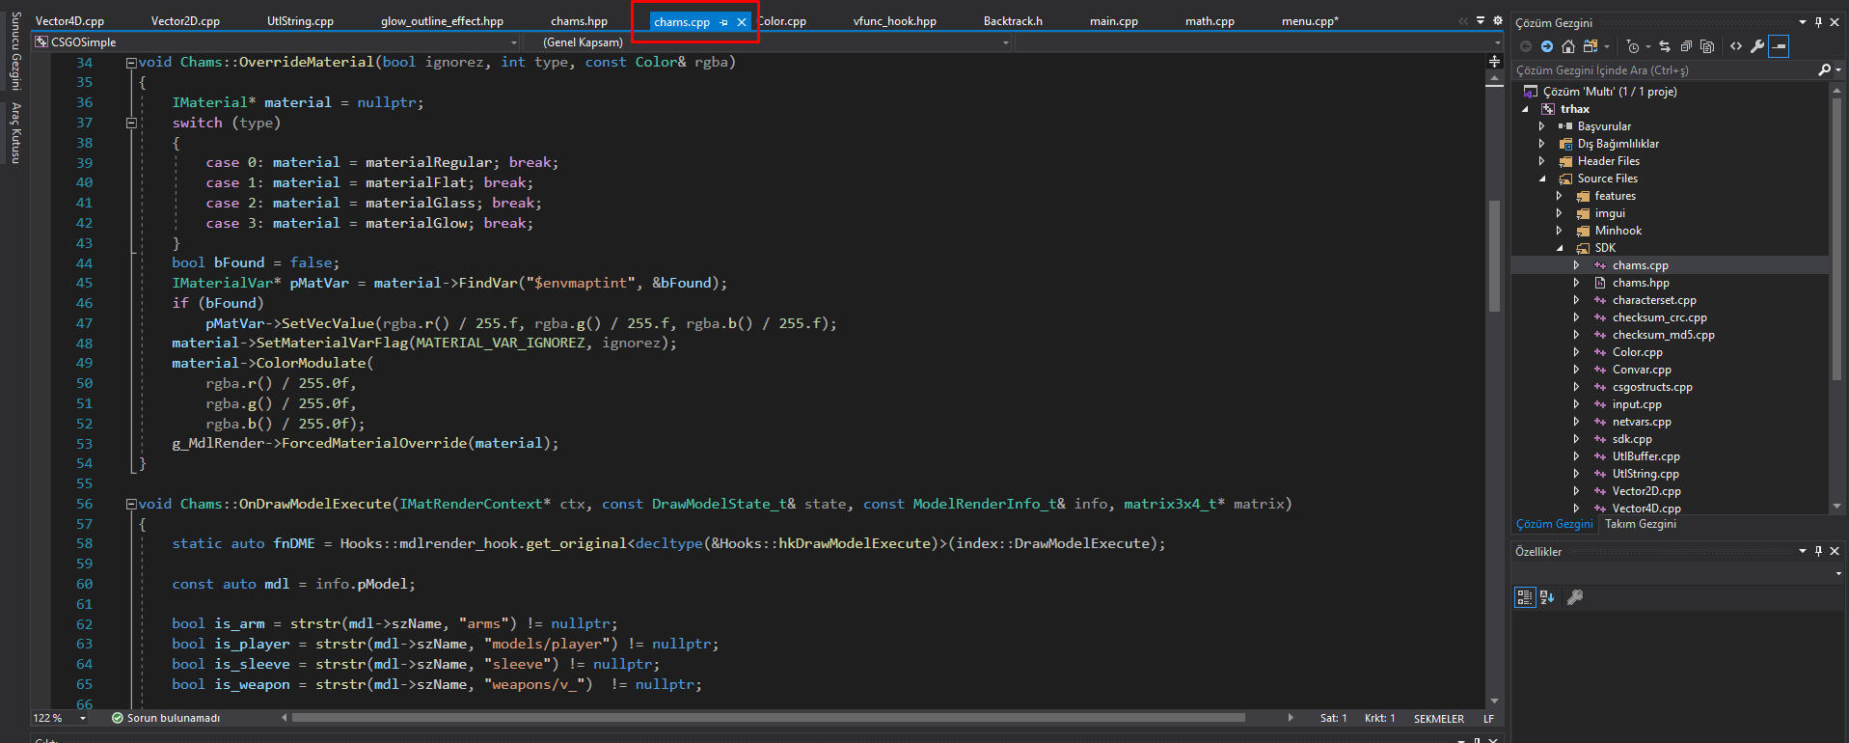Open the search options dropdown in Çözüm Gezgini
The width and height of the screenshot is (1849, 743).
1838,69
